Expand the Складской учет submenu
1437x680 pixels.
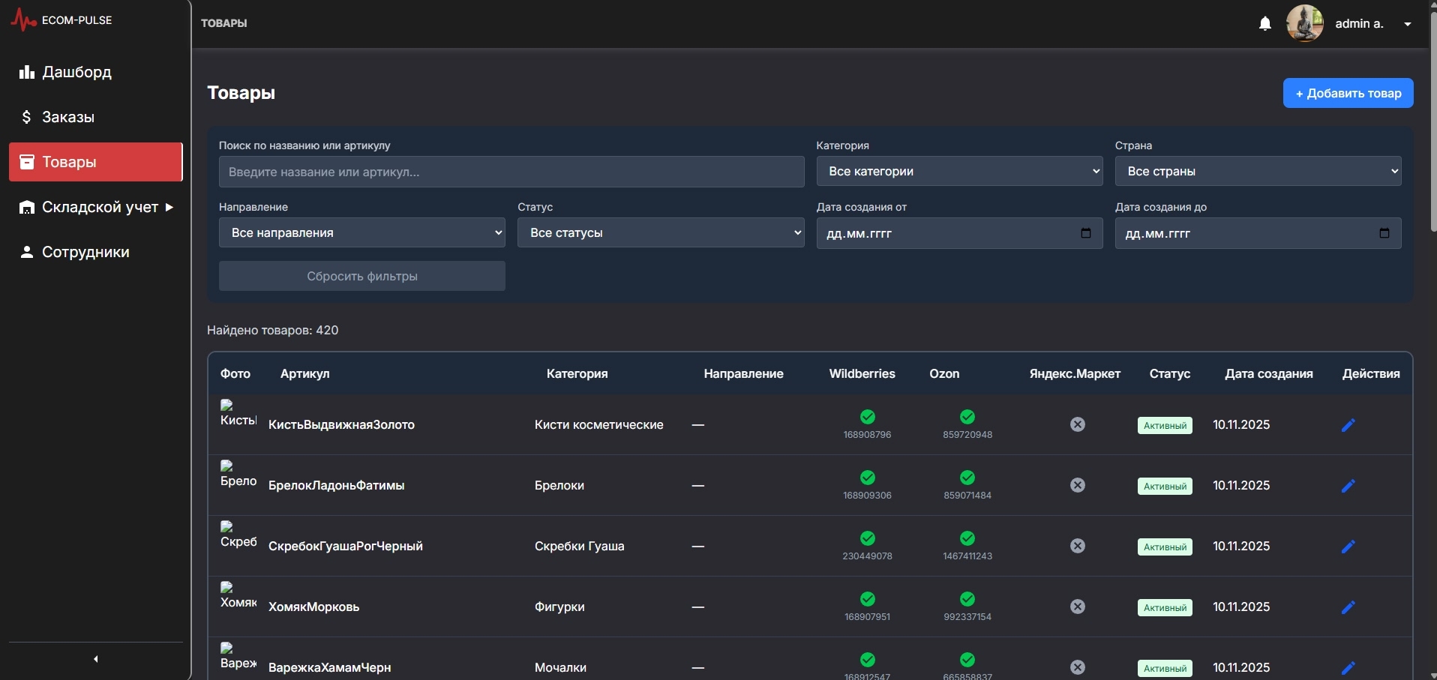pos(95,207)
